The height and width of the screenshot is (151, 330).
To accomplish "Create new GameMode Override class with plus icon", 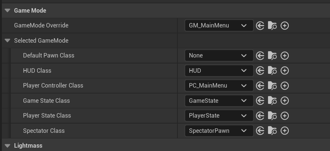I will (285, 26).
